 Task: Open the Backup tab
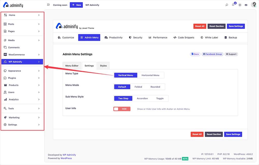tap(231, 37)
